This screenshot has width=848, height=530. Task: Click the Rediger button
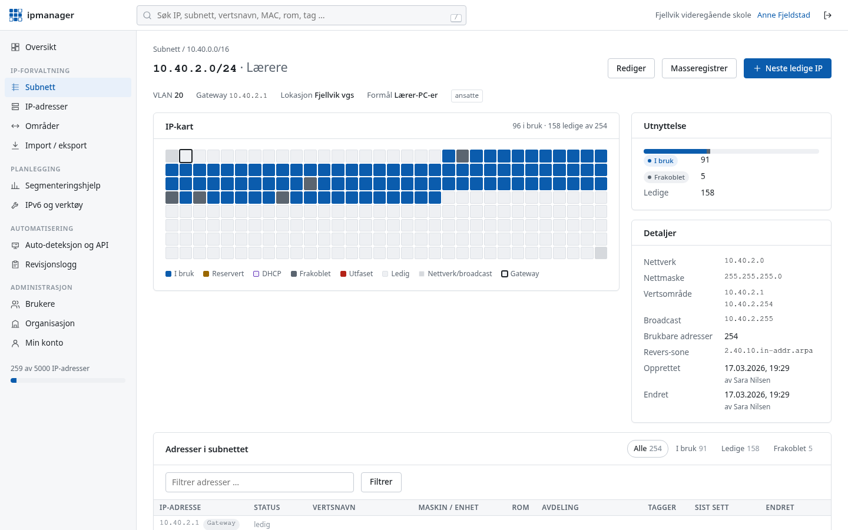click(x=631, y=68)
